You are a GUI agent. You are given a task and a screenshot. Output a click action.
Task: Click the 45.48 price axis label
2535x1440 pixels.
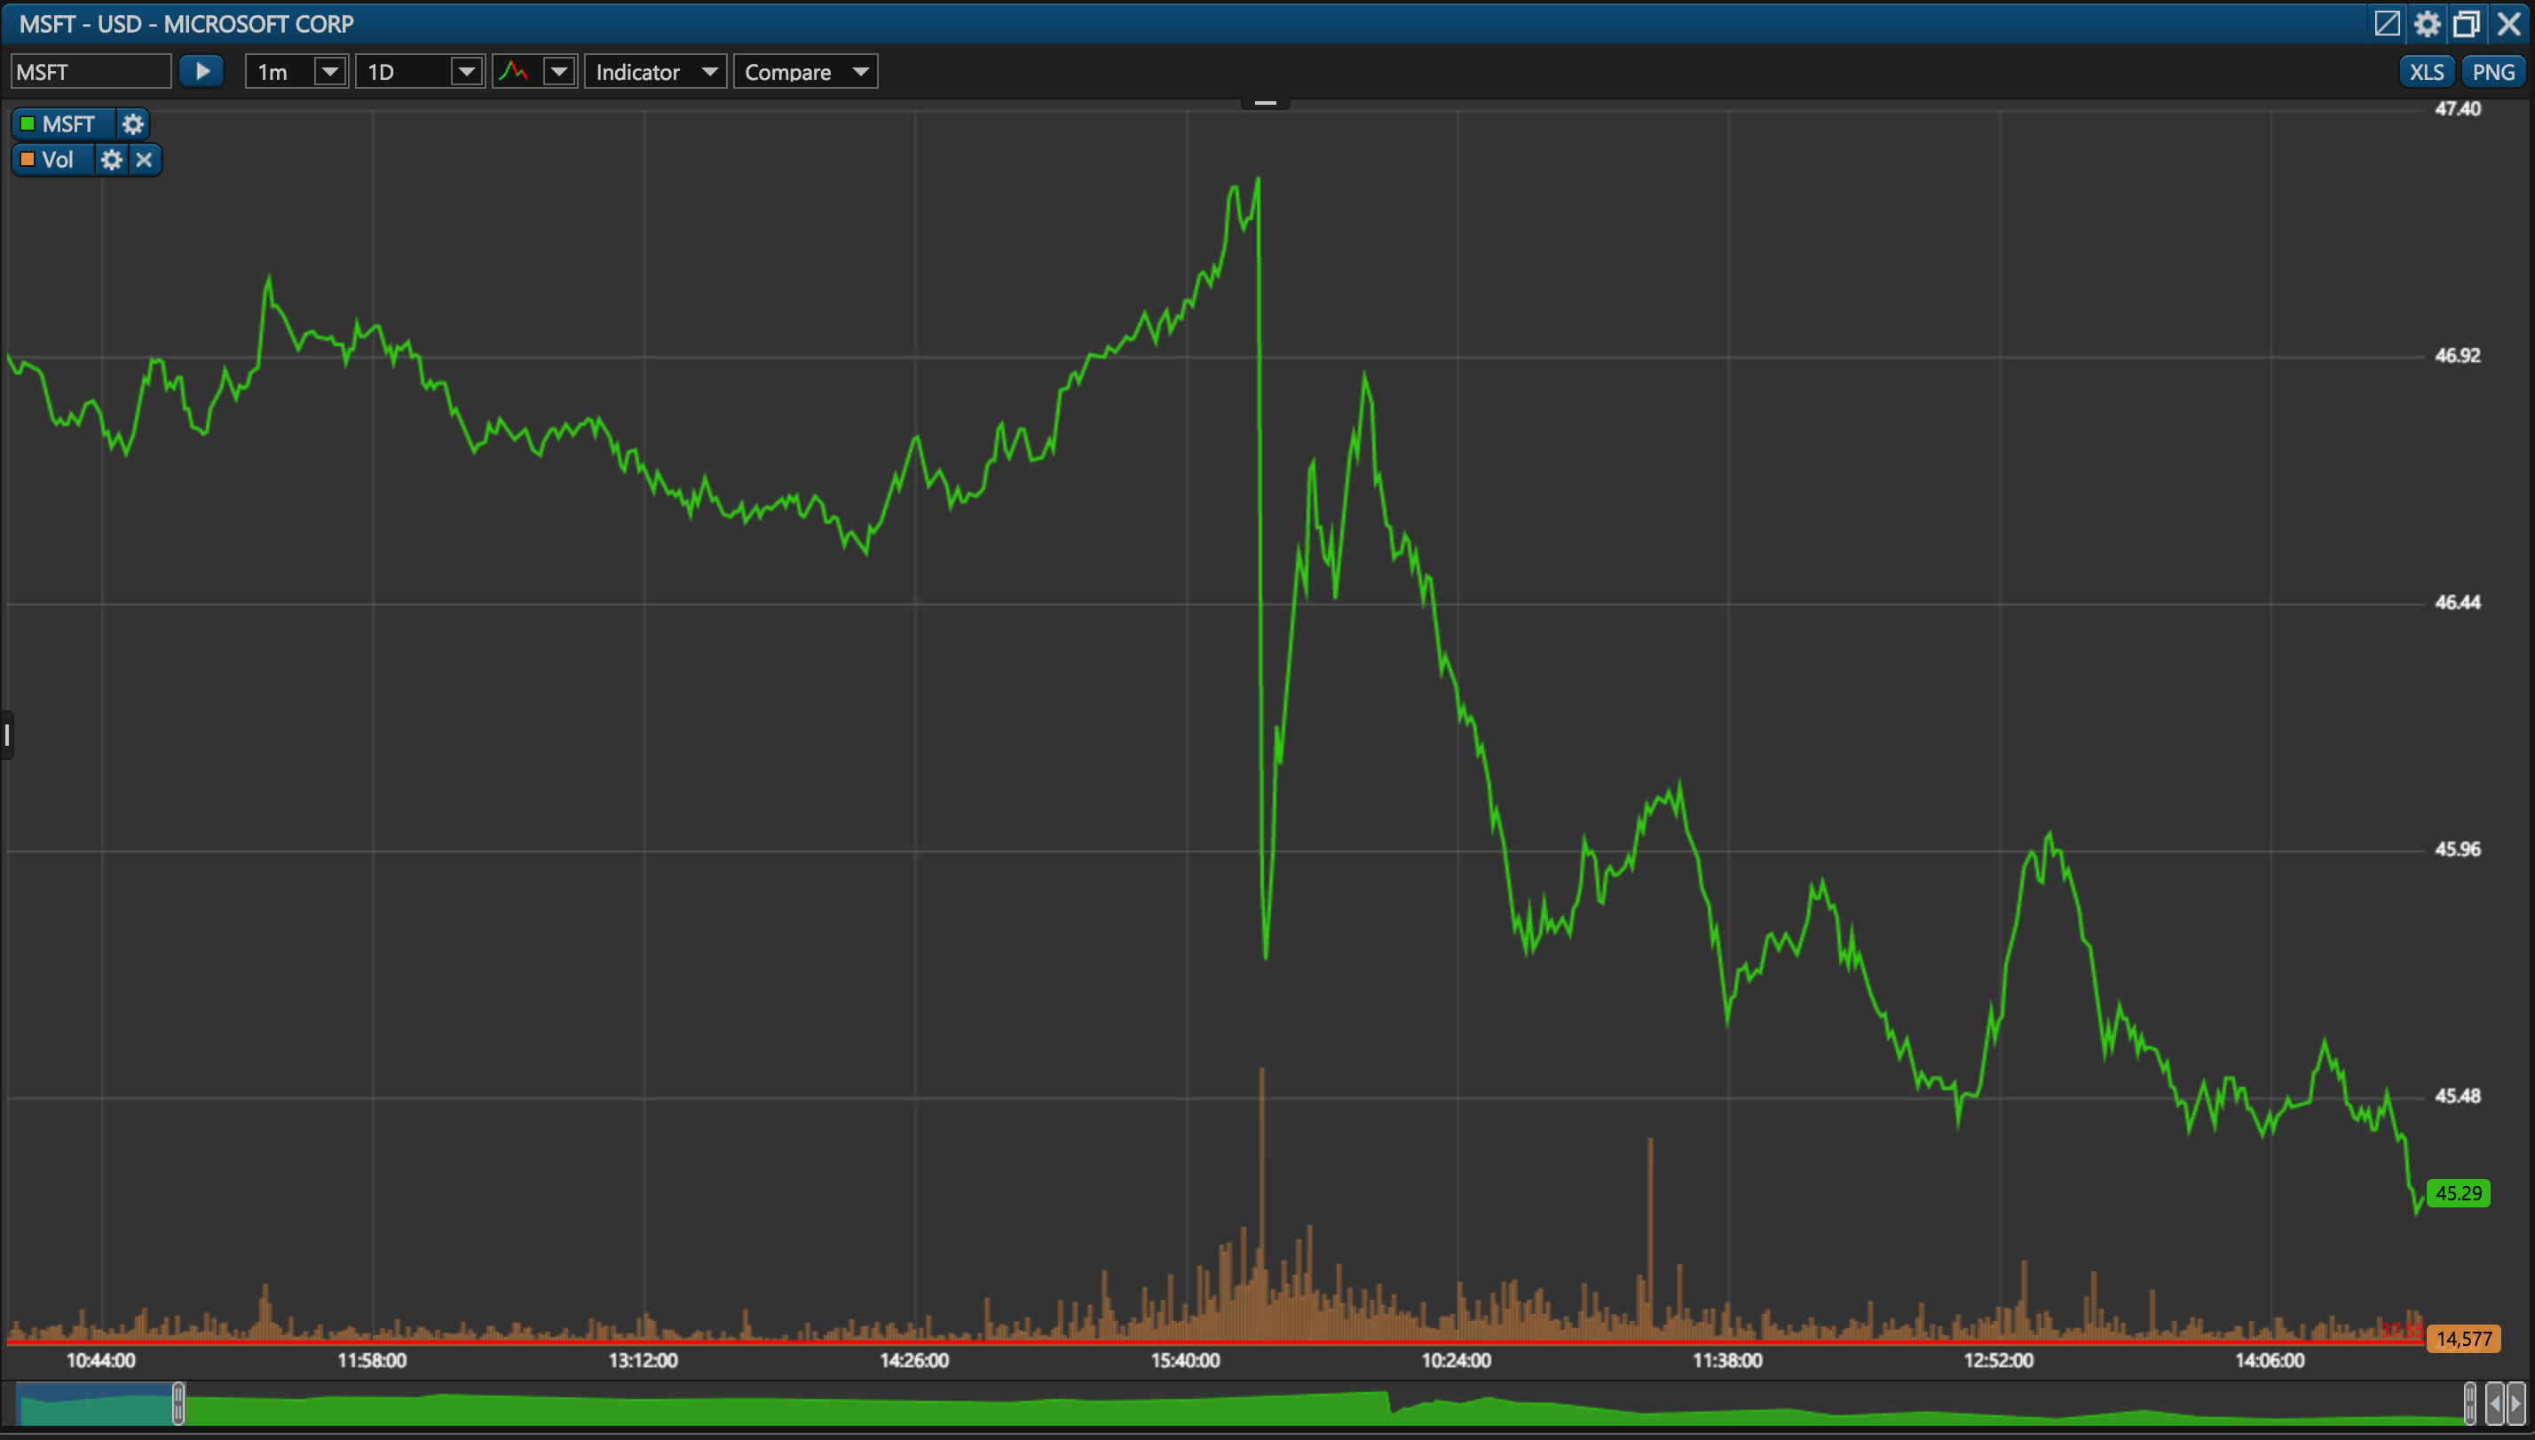[x=2457, y=1096]
